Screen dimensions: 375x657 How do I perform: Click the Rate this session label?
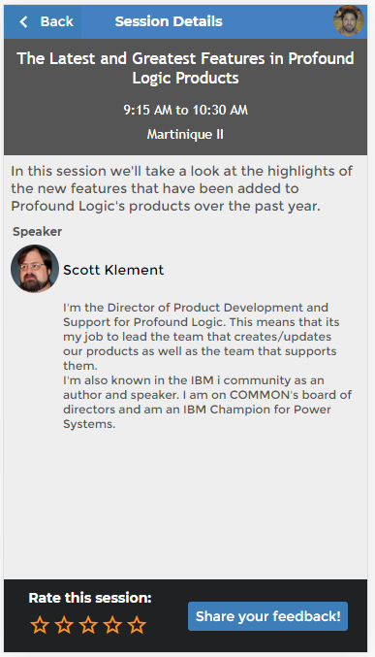(x=90, y=598)
